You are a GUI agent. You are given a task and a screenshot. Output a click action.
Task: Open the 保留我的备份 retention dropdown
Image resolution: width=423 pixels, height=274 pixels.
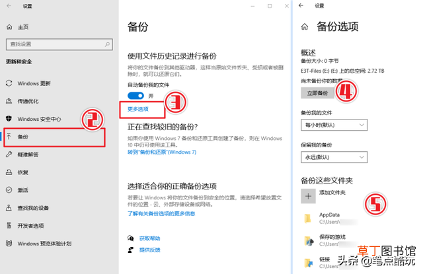point(334,157)
